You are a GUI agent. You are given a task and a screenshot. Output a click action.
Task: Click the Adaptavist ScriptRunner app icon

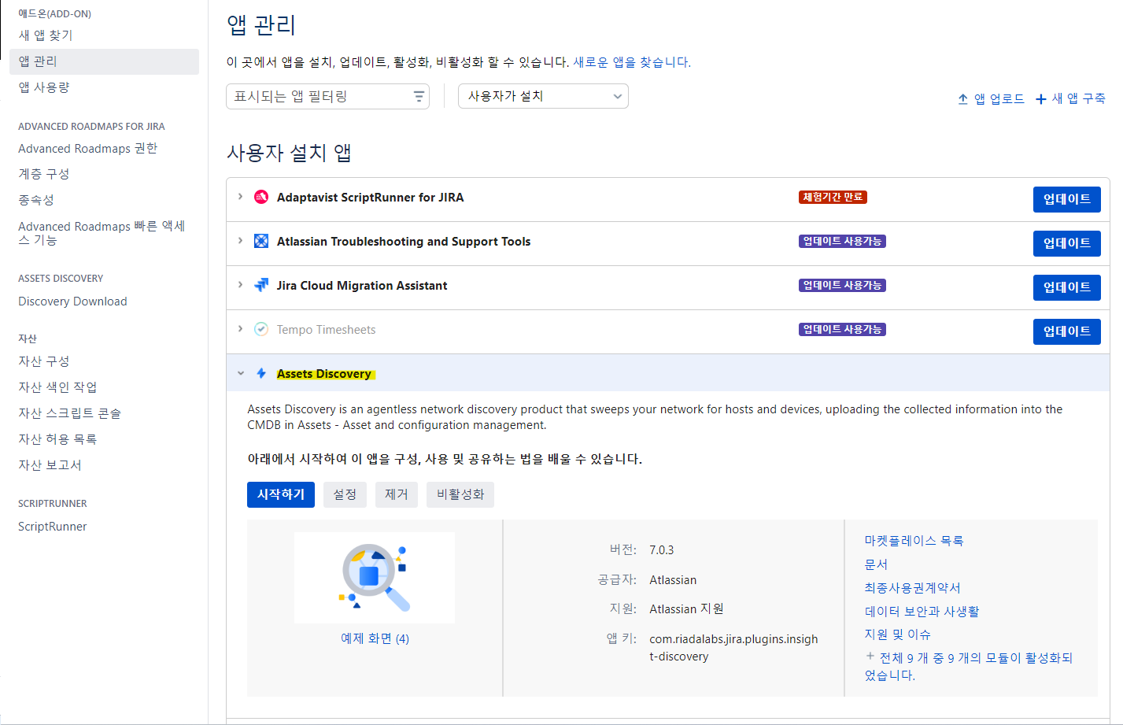pyautogui.click(x=261, y=197)
